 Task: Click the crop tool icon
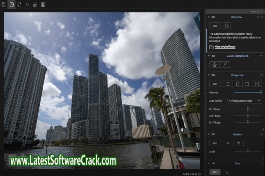click(x=227, y=172)
